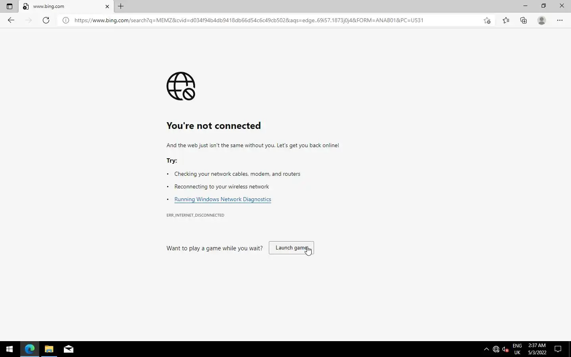This screenshot has height=357, width=571.
Task: Click the Launch game button
Action: 291,248
